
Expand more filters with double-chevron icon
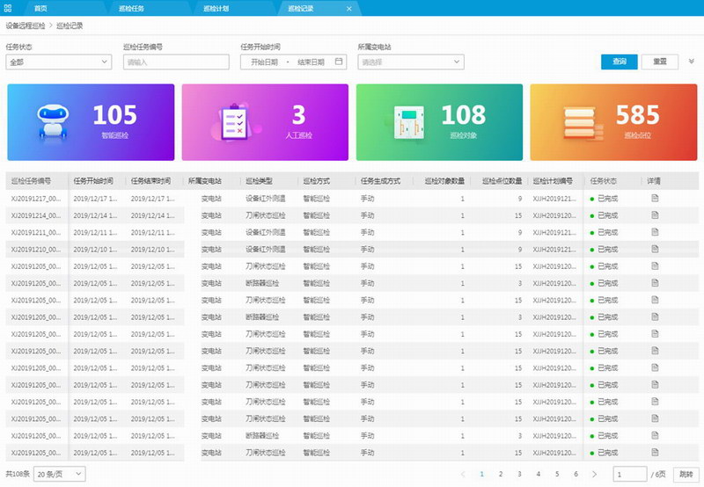692,62
